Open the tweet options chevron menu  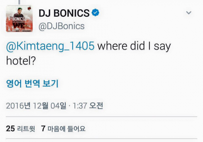pos(189,13)
